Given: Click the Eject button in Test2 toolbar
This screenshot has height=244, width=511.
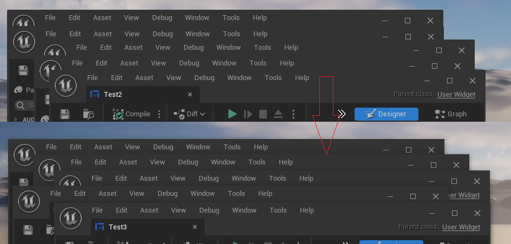Looking at the screenshot, I should click(278, 114).
